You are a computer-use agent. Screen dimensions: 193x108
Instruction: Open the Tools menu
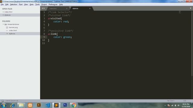click(37, 4)
